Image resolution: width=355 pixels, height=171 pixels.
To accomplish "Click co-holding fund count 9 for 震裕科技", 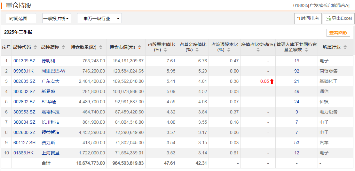I will pos(296,112).
